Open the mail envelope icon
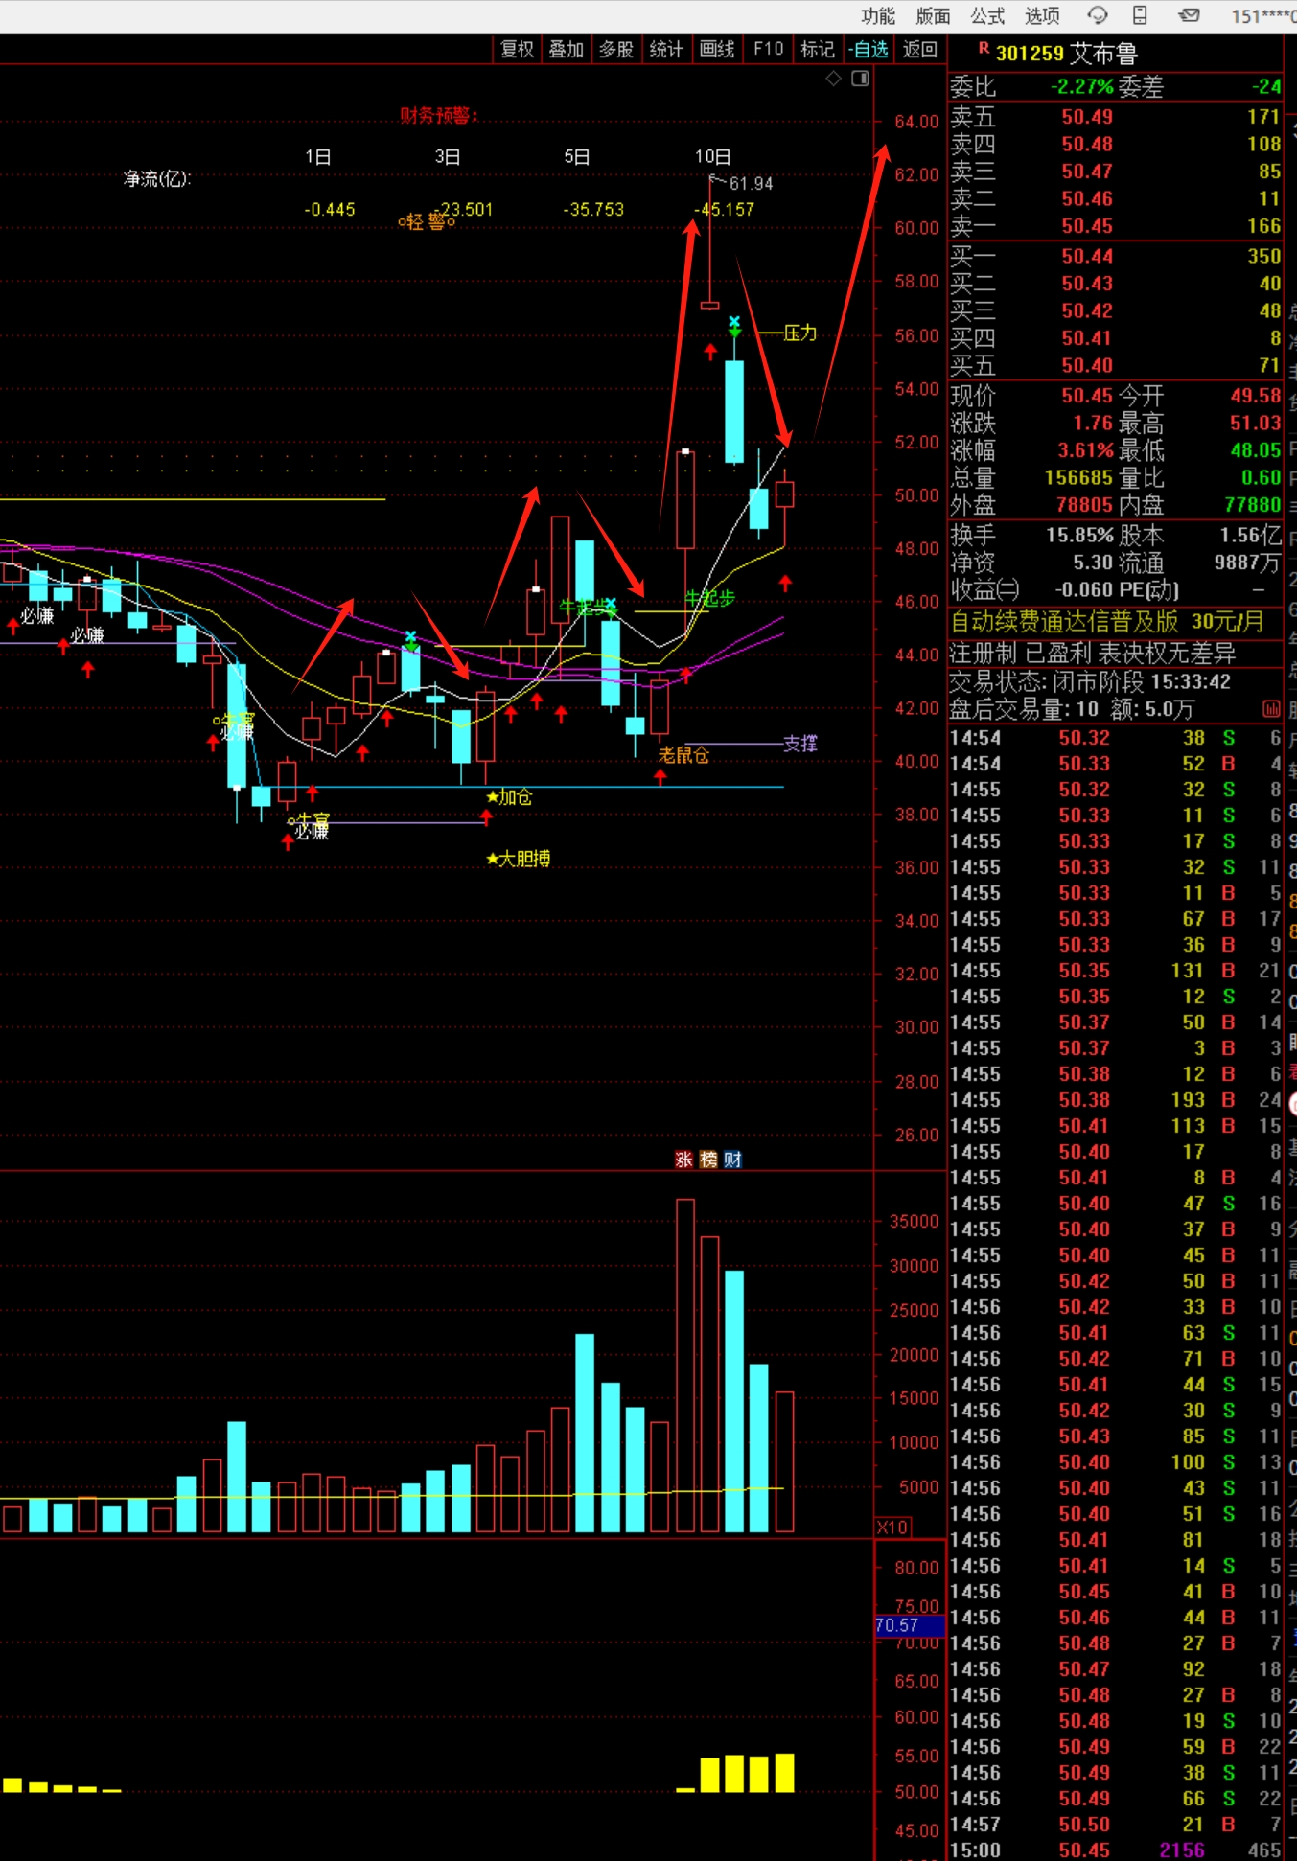 pyautogui.click(x=1190, y=15)
